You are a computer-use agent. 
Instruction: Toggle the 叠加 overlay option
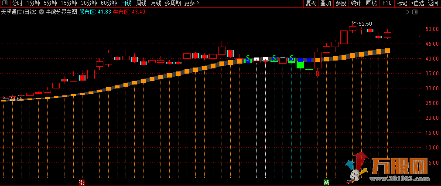click(x=325, y=3)
